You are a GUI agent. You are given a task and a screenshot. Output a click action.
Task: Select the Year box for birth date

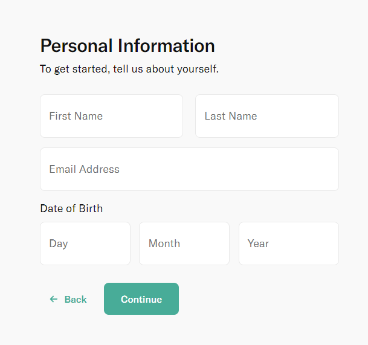click(288, 243)
